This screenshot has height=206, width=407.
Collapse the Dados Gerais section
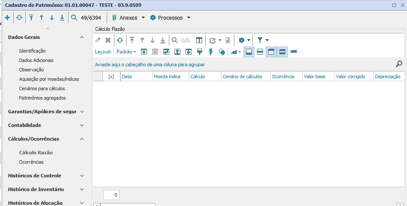coord(82,37)
